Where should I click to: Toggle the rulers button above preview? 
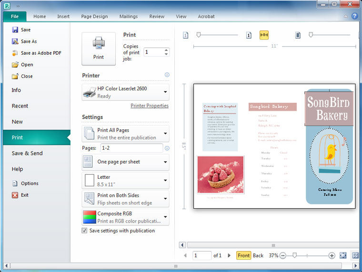click(264, 35)
